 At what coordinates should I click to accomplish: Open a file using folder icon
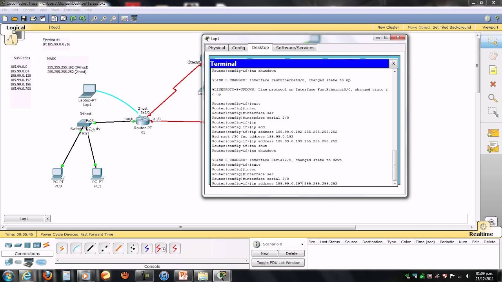(15, 18)
